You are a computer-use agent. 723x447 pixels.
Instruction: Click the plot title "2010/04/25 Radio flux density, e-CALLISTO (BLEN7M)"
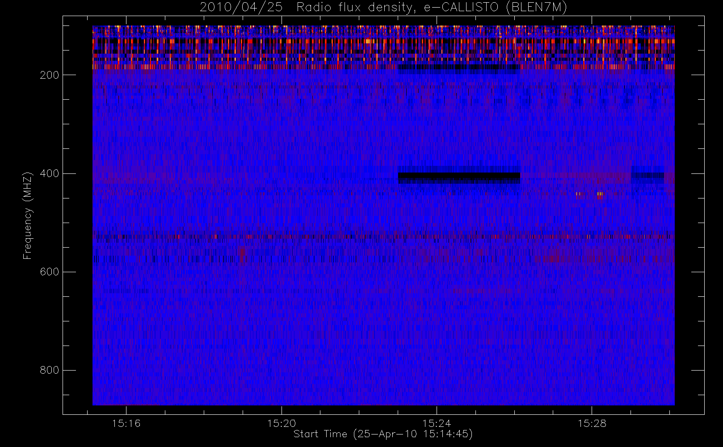[x=383, y=8]
